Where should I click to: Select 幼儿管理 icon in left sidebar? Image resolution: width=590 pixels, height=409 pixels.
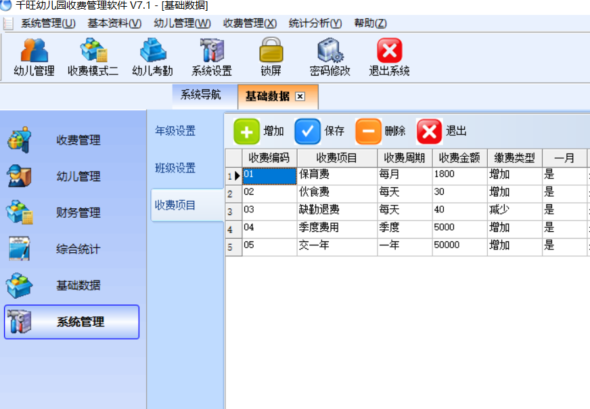pos(19,176)
